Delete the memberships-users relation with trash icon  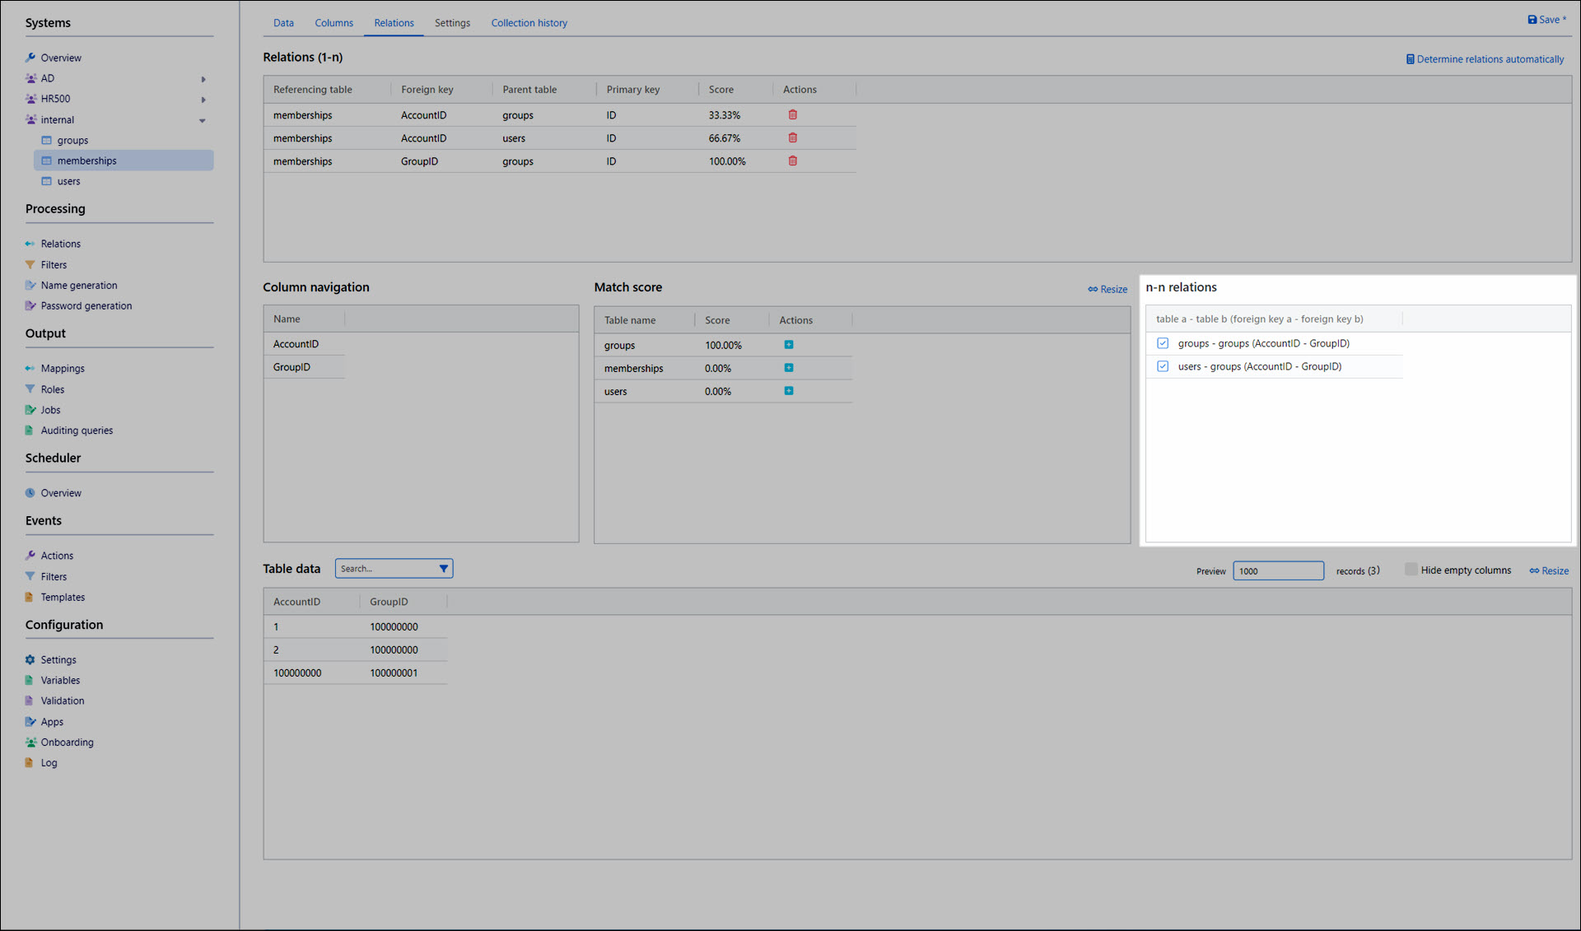[792, 138]
